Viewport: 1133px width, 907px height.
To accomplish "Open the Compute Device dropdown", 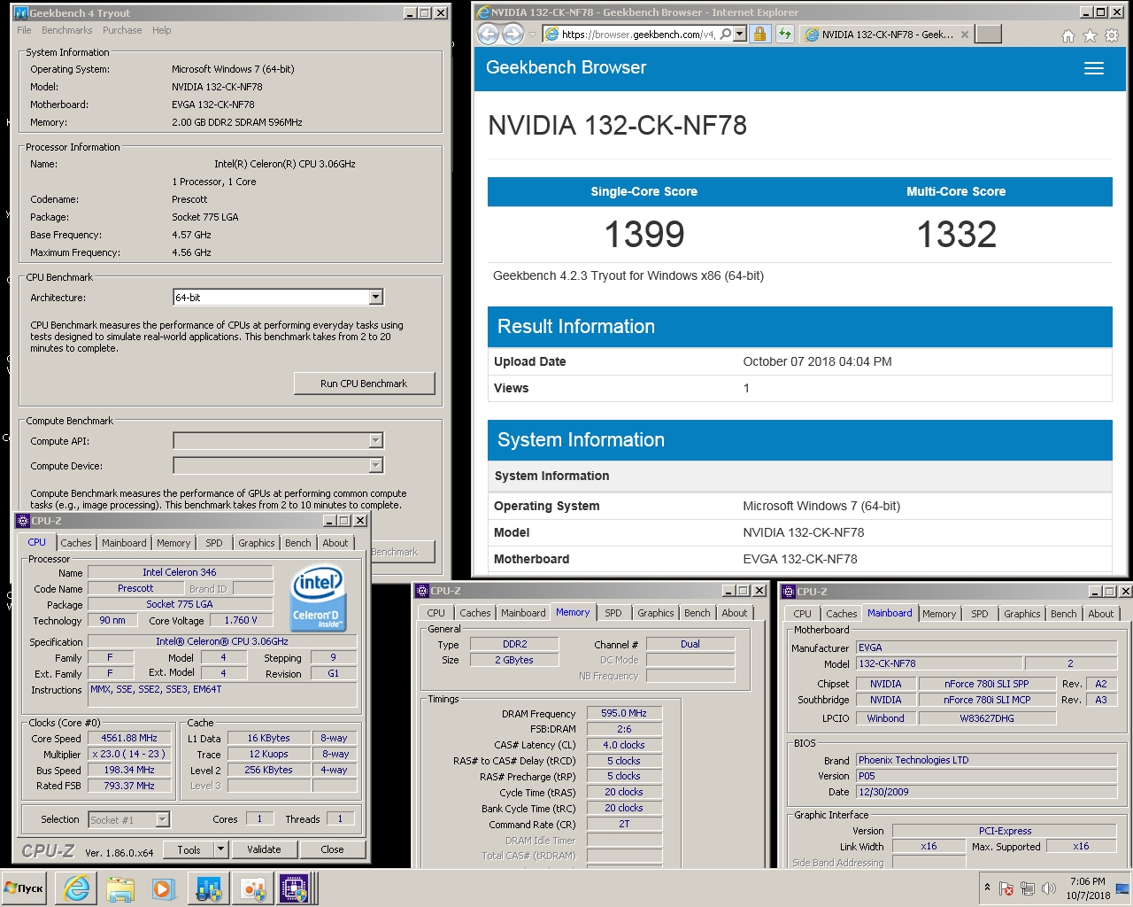I will point(375,465).
